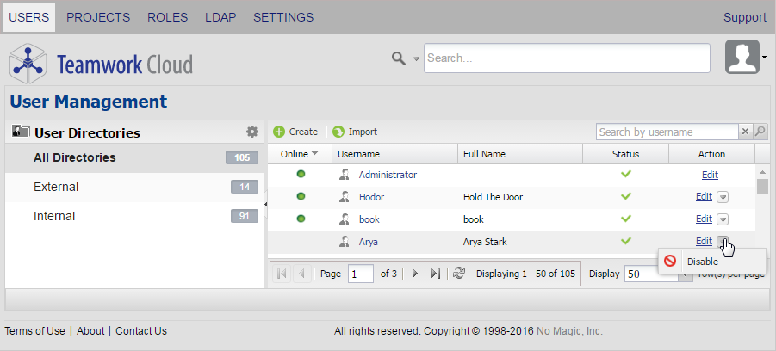776x351 pixels.
Task: Sort by the Online column header
Action: [299, 154]
